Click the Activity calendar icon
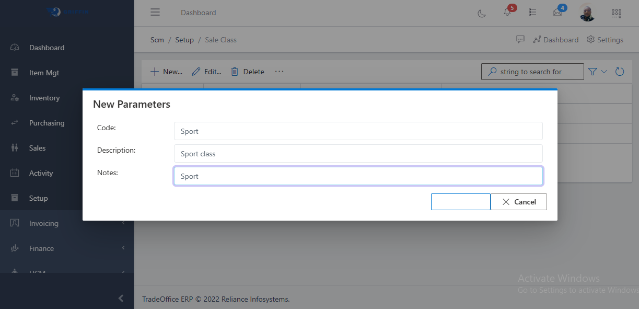This screenshot has width=639, height=309. [15, 173]
